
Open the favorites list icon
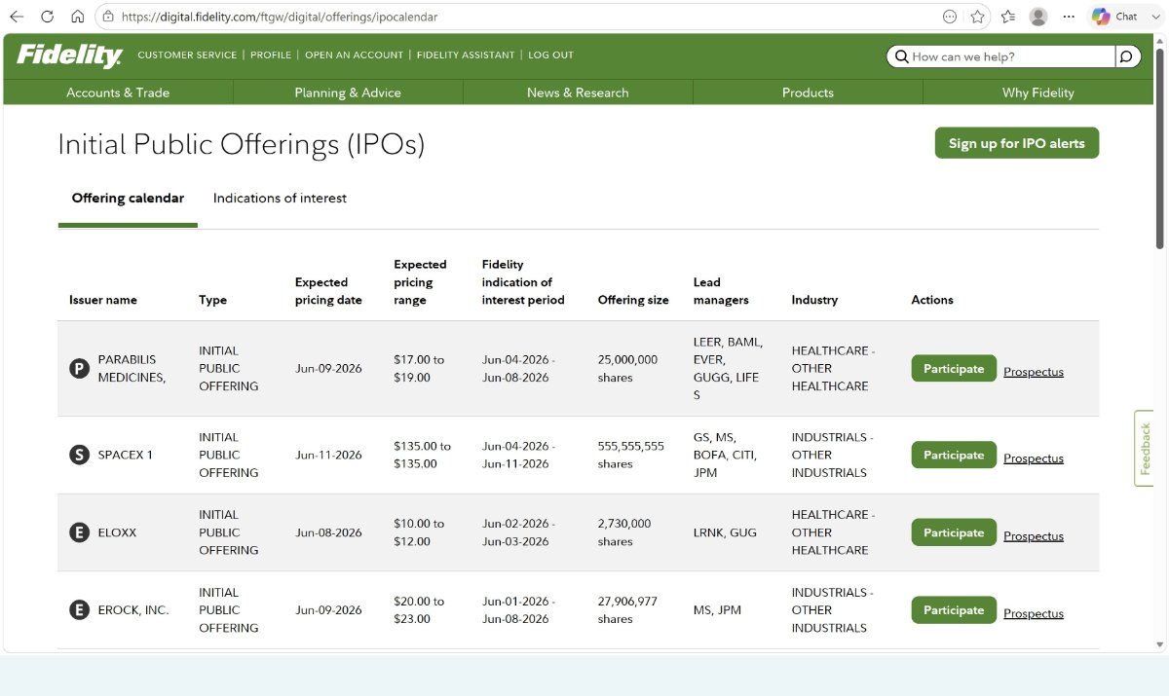click(x=1008, y=17)
